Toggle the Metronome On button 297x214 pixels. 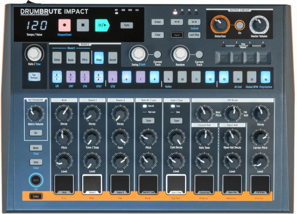36,133
